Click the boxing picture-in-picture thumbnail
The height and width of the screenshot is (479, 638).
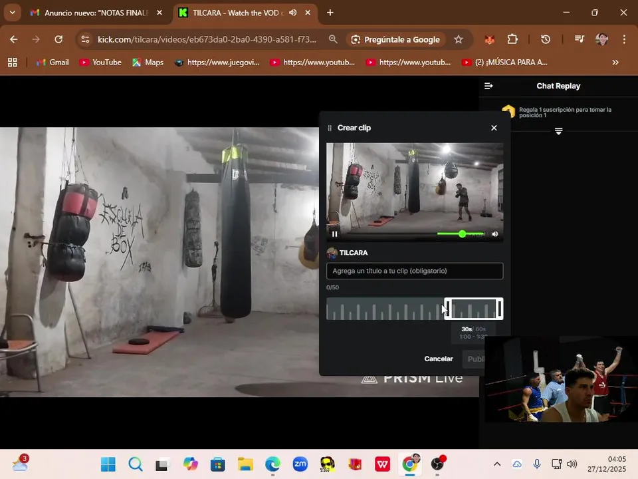point(561,379)
